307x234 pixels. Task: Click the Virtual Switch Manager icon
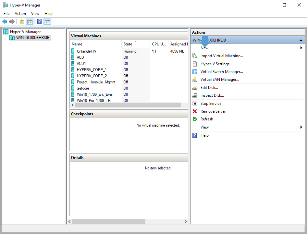195,72
